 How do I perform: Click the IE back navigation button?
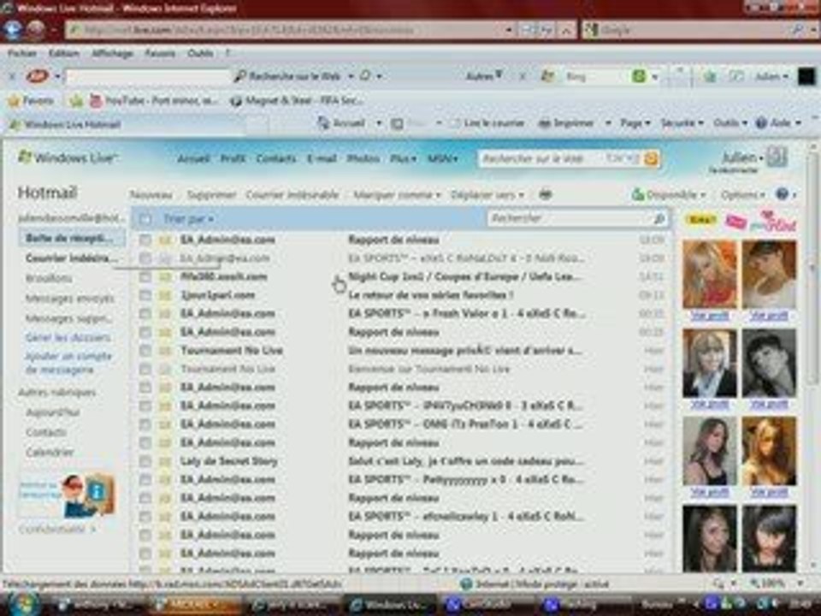coord(13,30)
